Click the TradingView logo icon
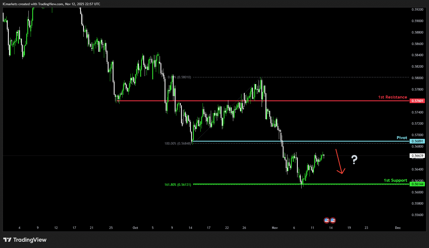This screenshot has width=429, height=248. pyautogui.click(x=7, y=240)
